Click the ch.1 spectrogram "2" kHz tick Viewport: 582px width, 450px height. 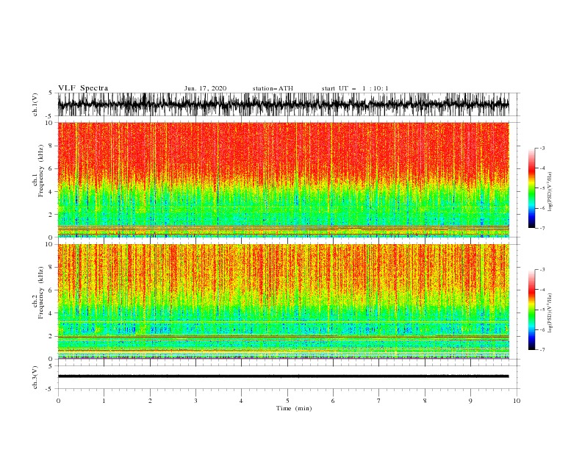click(51, 215)
